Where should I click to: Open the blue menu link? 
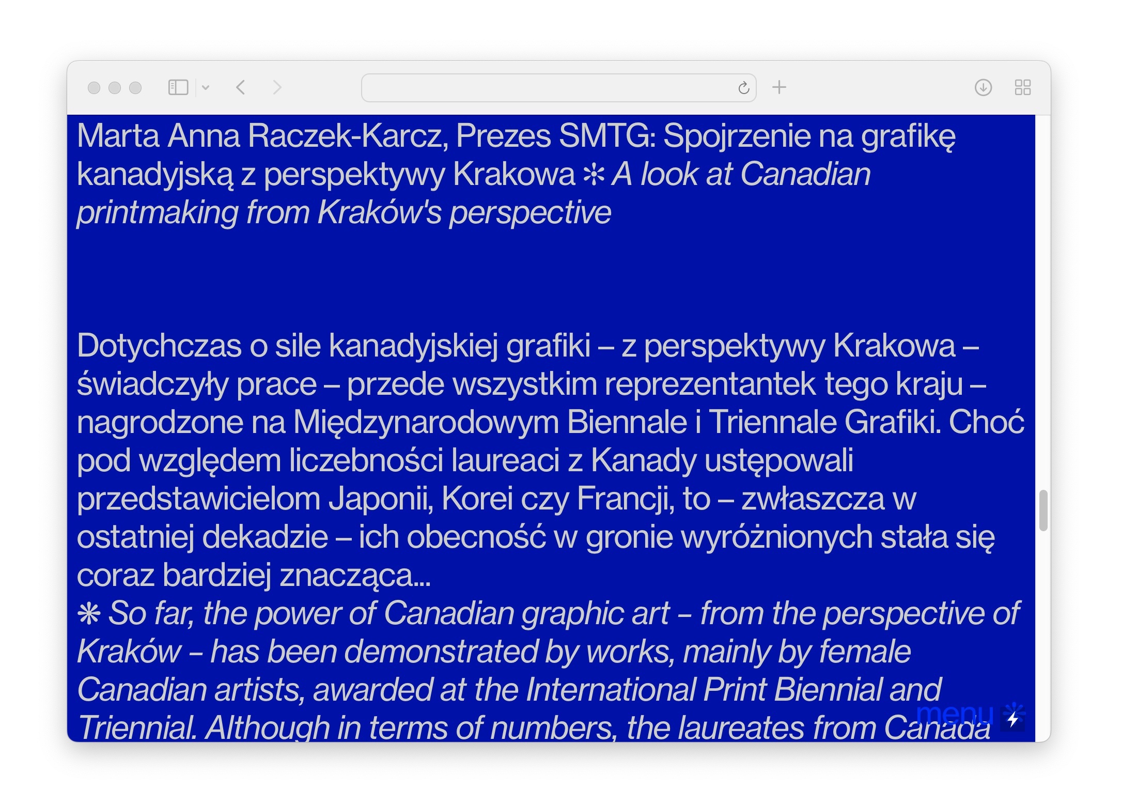click(x=955, y=714)
